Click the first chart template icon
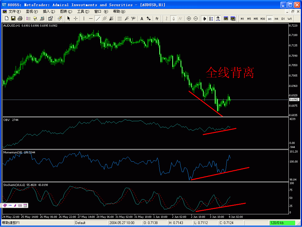 click(226, 19)
